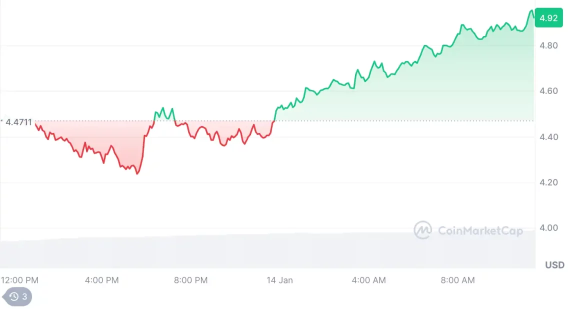Click the 4.80 price axis label
The image size is (570, 309).
(x=548, y=45)
